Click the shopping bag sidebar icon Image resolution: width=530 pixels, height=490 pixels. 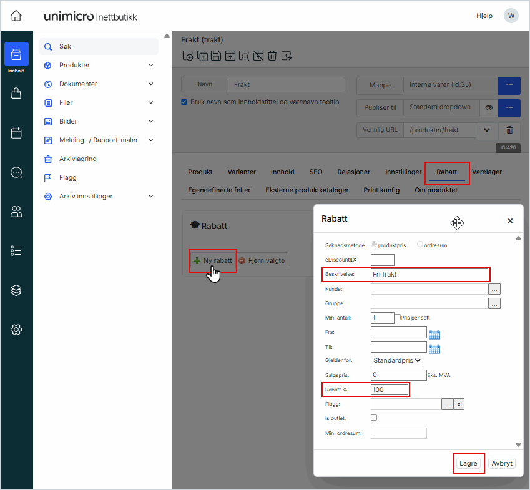pyautogui.click(x=16, y=94)
